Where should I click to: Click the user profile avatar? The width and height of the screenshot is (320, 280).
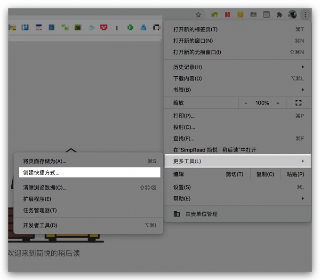(x=292, y=15)
